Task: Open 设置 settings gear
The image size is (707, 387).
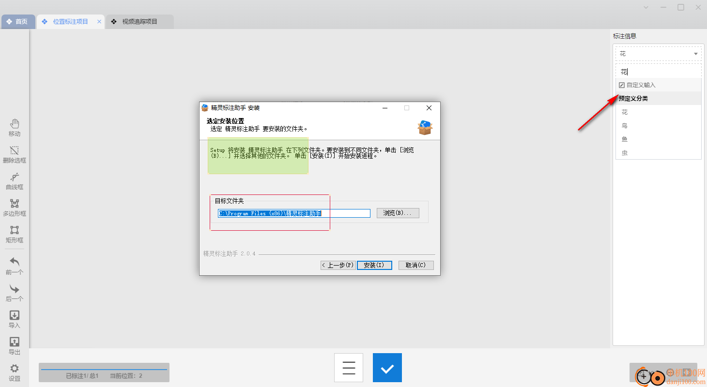Action: (x=15, y=373)
